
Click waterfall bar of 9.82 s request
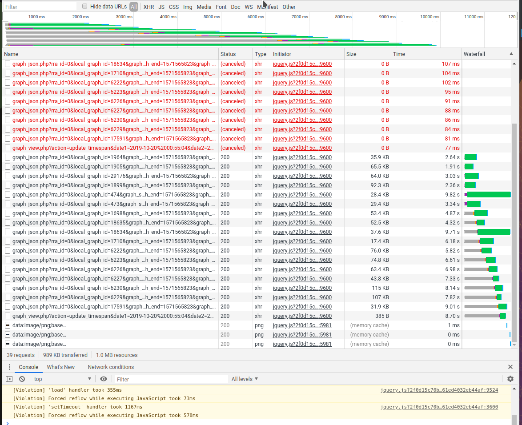[487, 194]
